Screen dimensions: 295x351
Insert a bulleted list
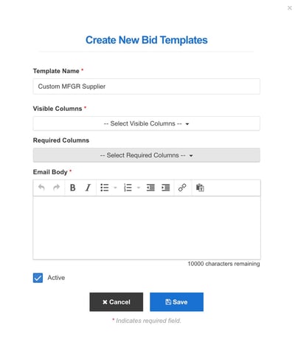[105, 188]
